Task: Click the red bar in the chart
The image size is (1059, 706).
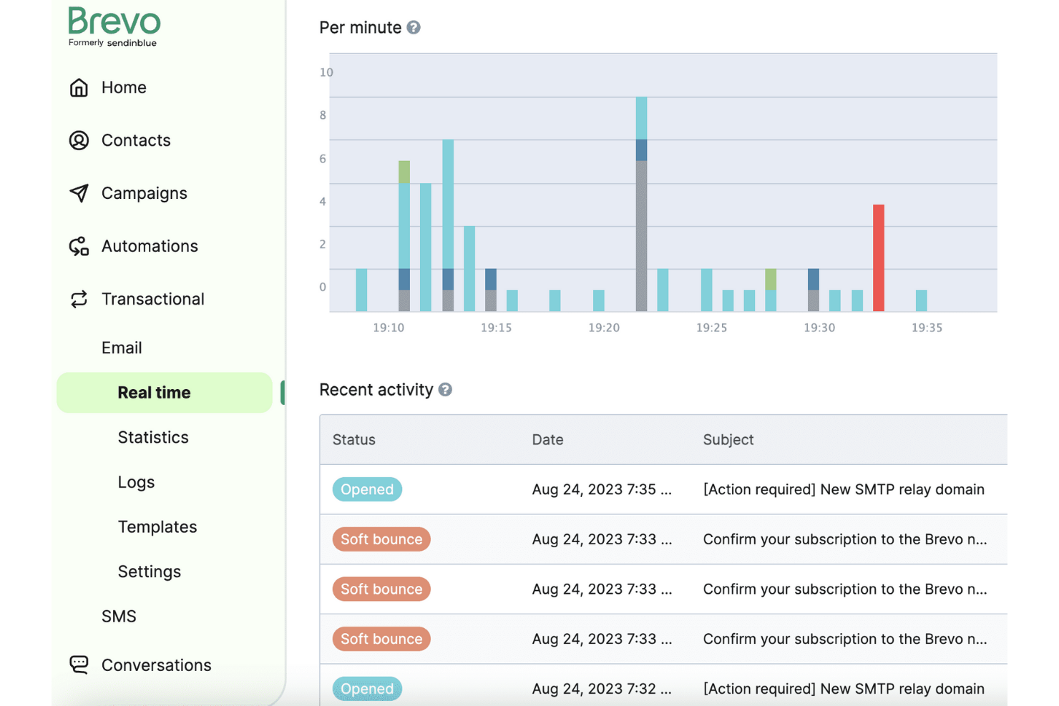Action: [x=879, y=258]
